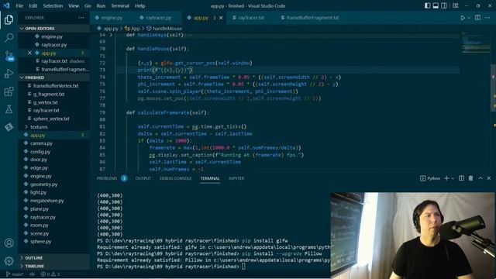The image size is (496, 279).
Task: Open scene.py in the explorer
Action: 40,233
